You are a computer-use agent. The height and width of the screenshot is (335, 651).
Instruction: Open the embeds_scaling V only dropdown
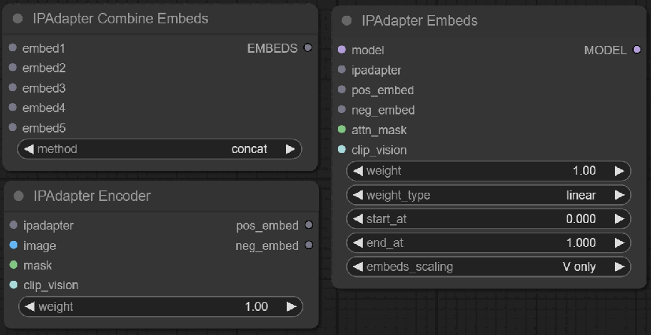pyautogui.click(x=488, y=267)
